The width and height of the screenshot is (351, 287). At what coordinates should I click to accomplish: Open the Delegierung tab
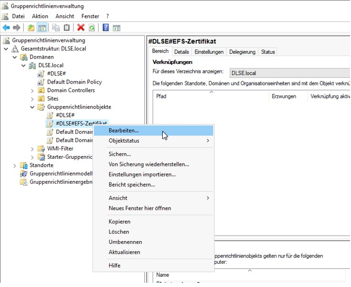242,52
